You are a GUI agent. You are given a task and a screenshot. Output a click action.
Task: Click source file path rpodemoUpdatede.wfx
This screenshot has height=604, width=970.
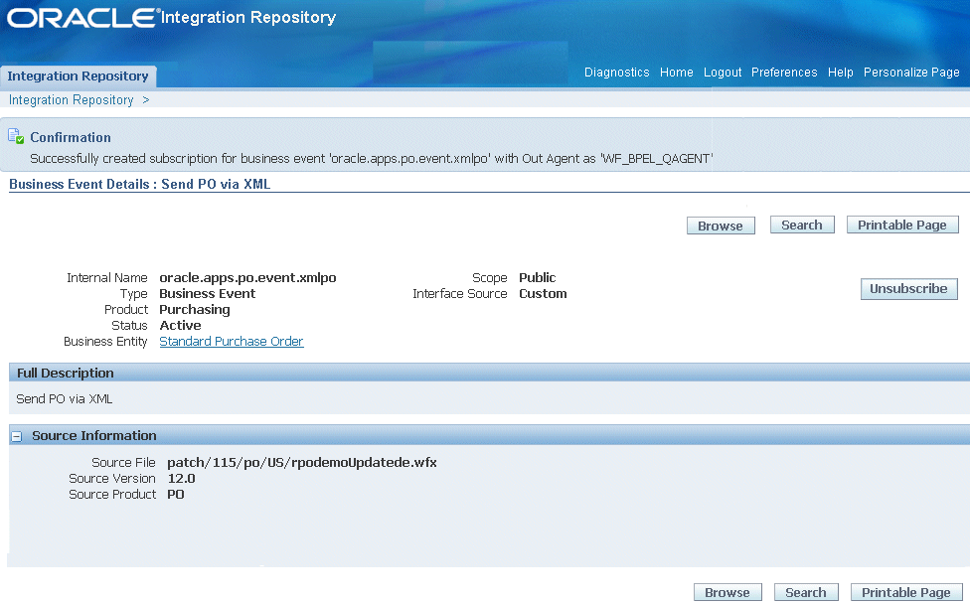pyautogui.click(x=302, y=462)
